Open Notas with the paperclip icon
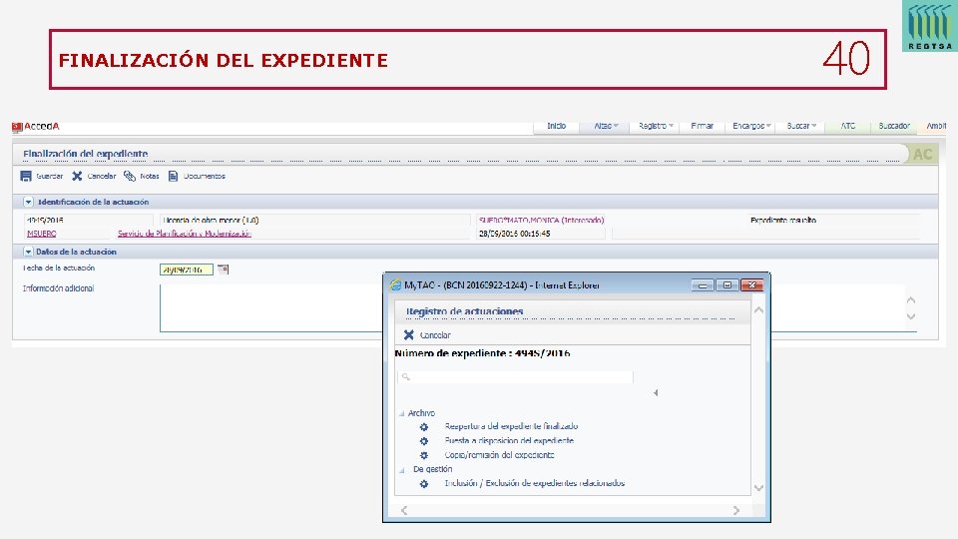958x539 pixels. point(130,176)
